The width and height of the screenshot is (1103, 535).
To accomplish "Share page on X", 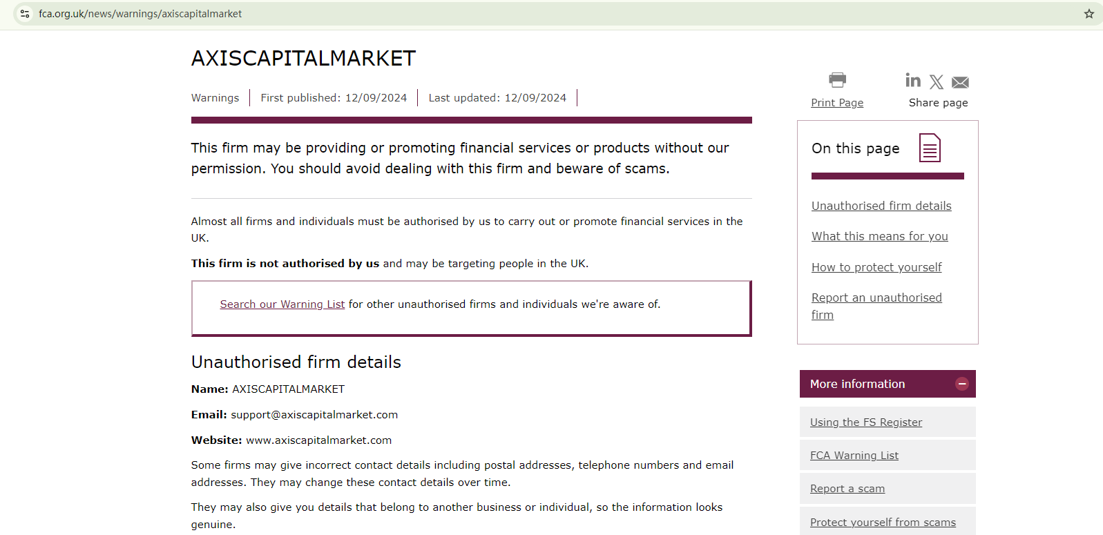I will 937,82.
